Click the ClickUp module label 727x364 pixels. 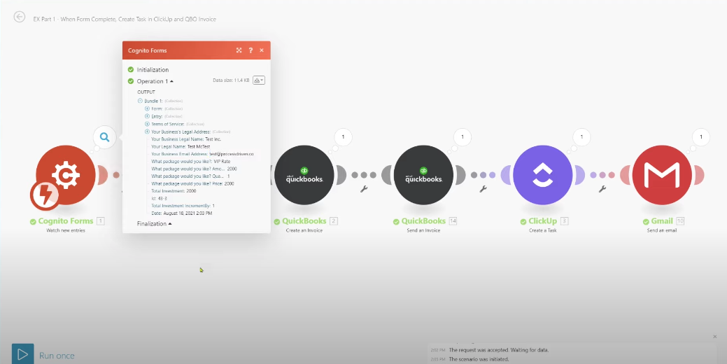click(543, 221)
